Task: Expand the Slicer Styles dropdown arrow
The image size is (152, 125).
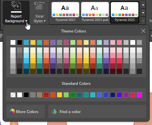Action: [x=45, y=21]
